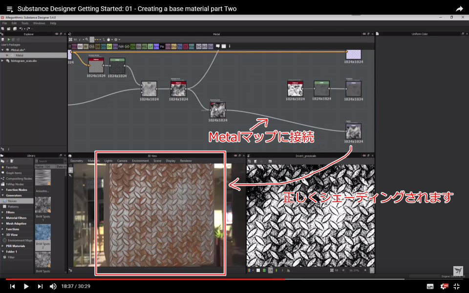Insert a comment in the graph toolbar
469x293 pixels.
pyautogui.click(x=218, y=46)
